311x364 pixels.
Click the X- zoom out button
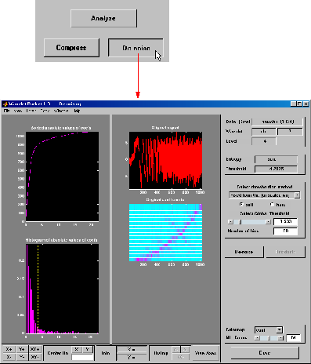tap(9, 357)
